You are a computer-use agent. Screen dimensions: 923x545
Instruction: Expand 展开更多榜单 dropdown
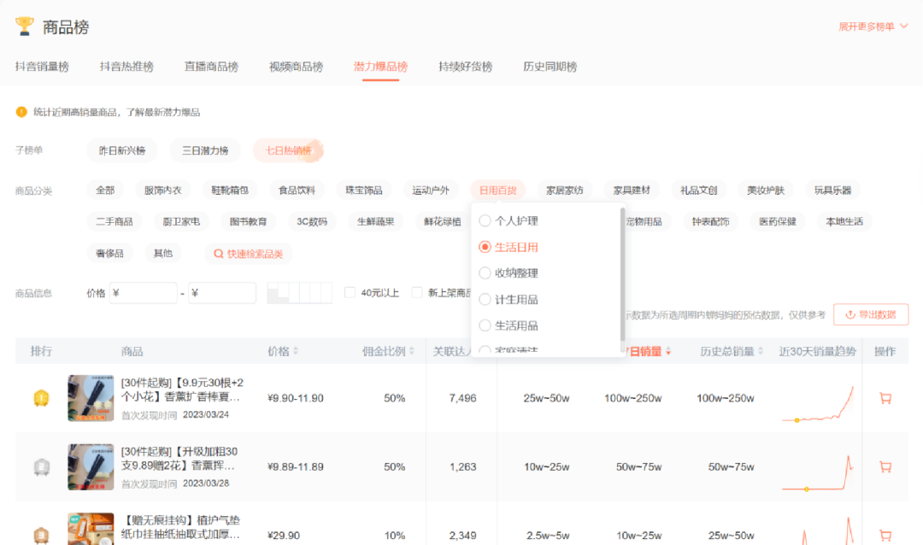[873, 26]
